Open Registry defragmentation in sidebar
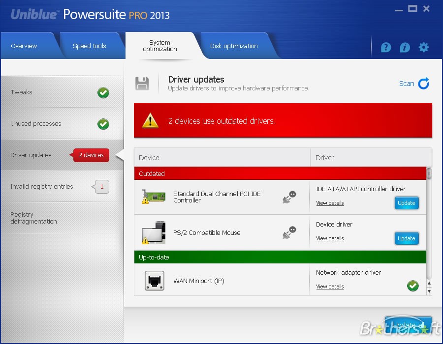This screenshot has height=344, width=443. coord(62,218)
